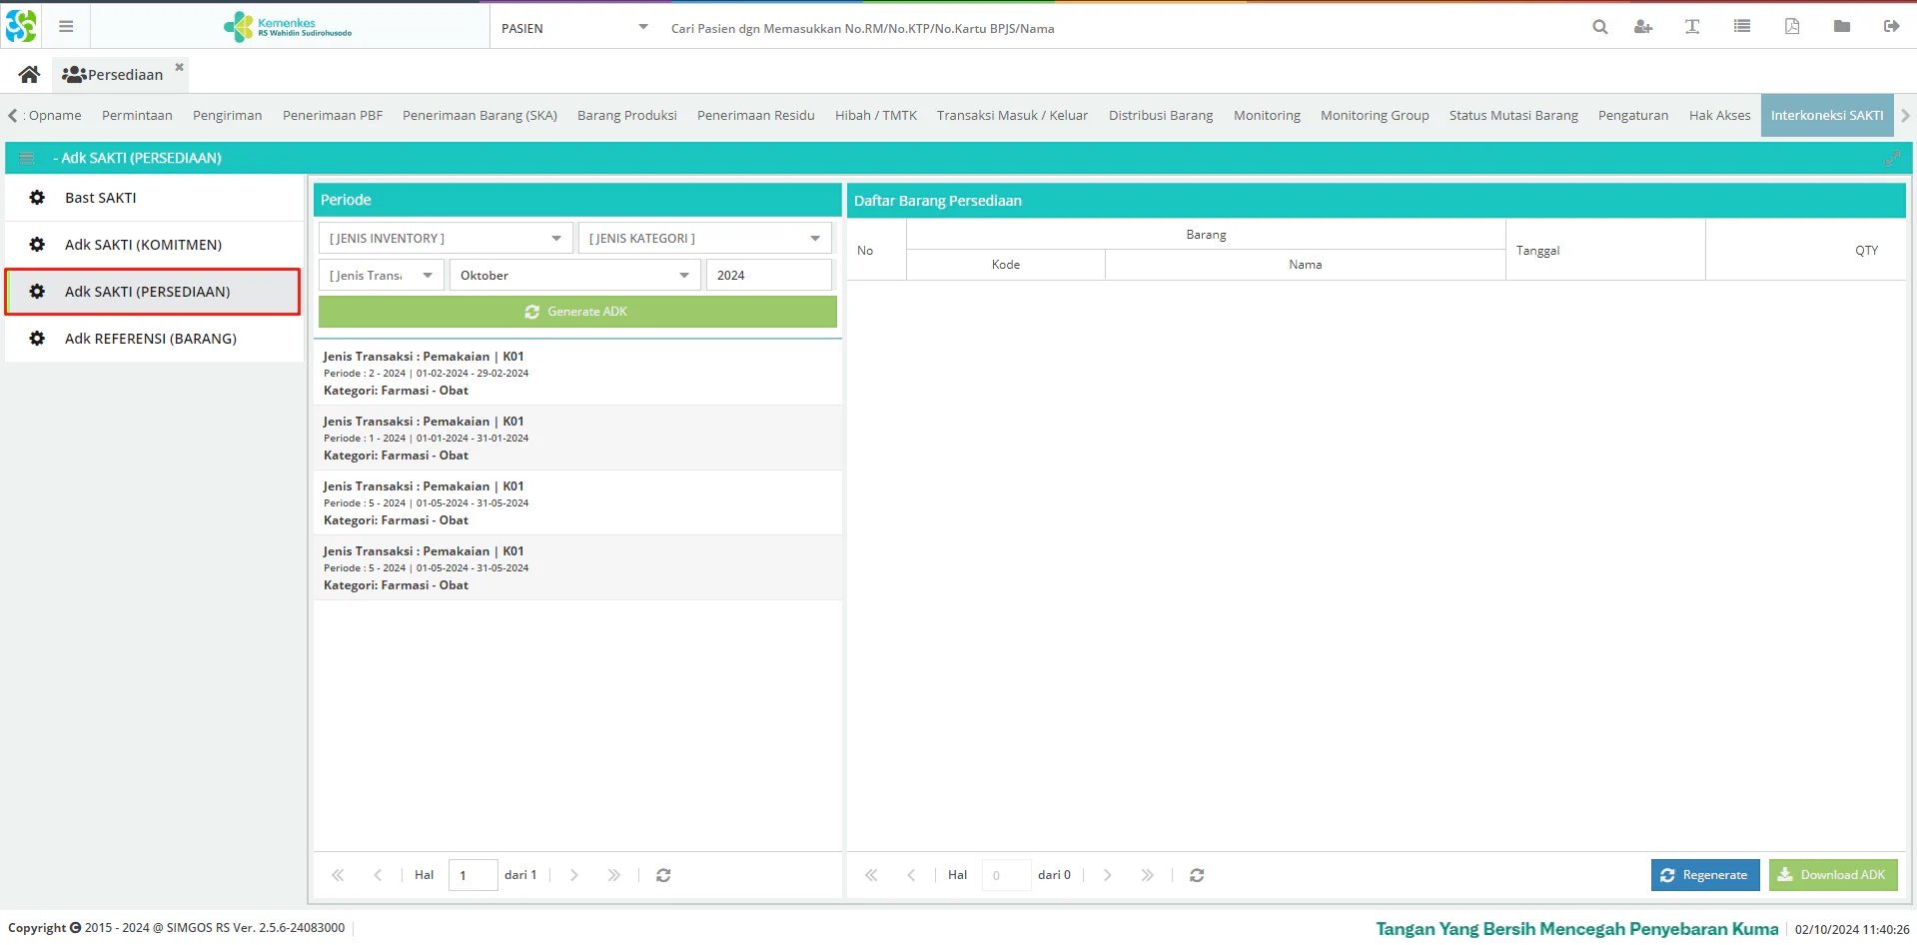Open the JENIS KATEGORI dropdown
Viewport: 1917px width, 945px height.
tap(704, 239)
